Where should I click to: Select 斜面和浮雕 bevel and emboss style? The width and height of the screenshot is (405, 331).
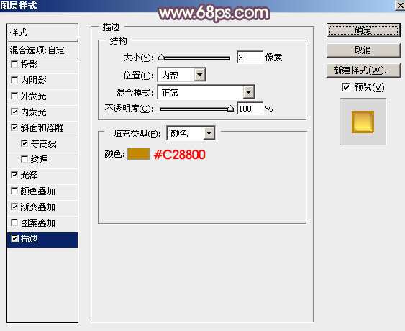(42, 127)
